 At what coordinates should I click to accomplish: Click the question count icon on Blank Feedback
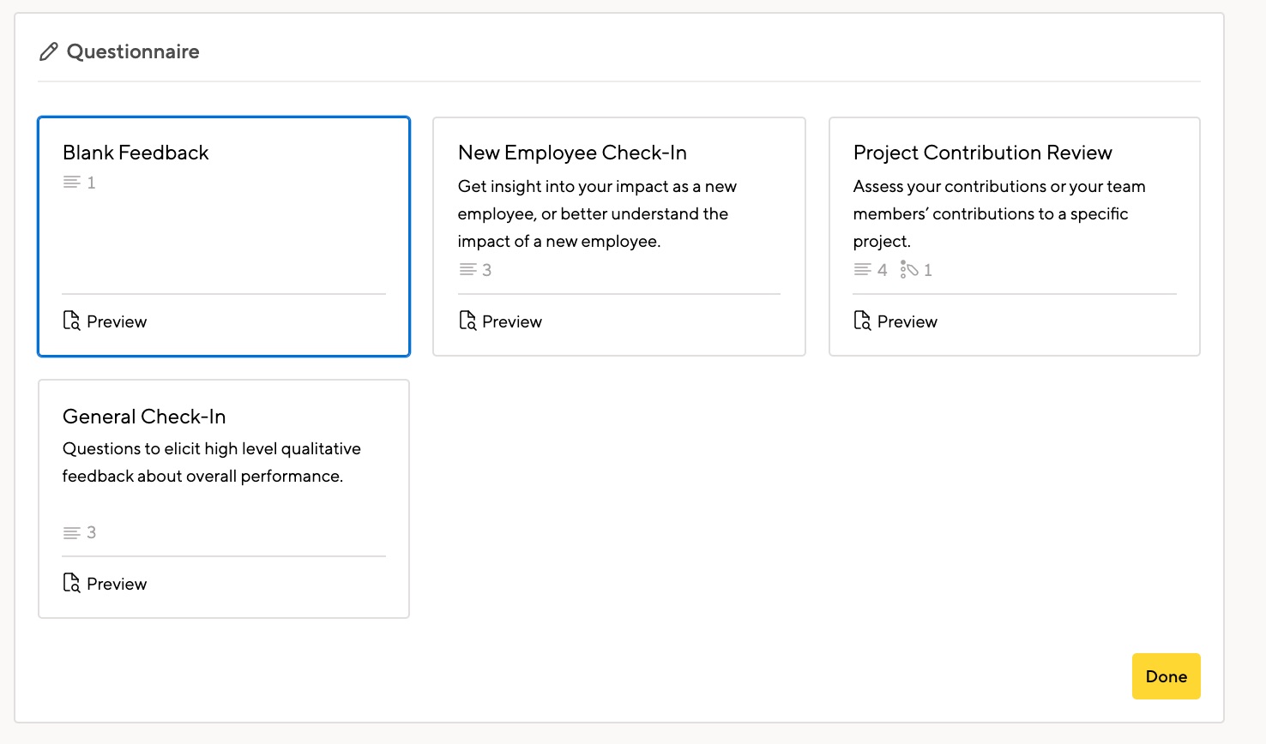[x=70, y=182]
